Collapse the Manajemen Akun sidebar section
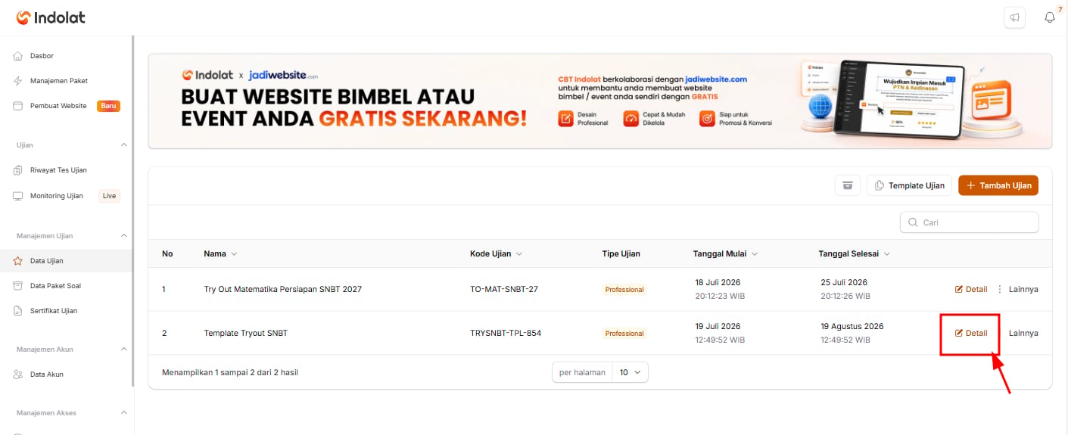 (124, 349)
